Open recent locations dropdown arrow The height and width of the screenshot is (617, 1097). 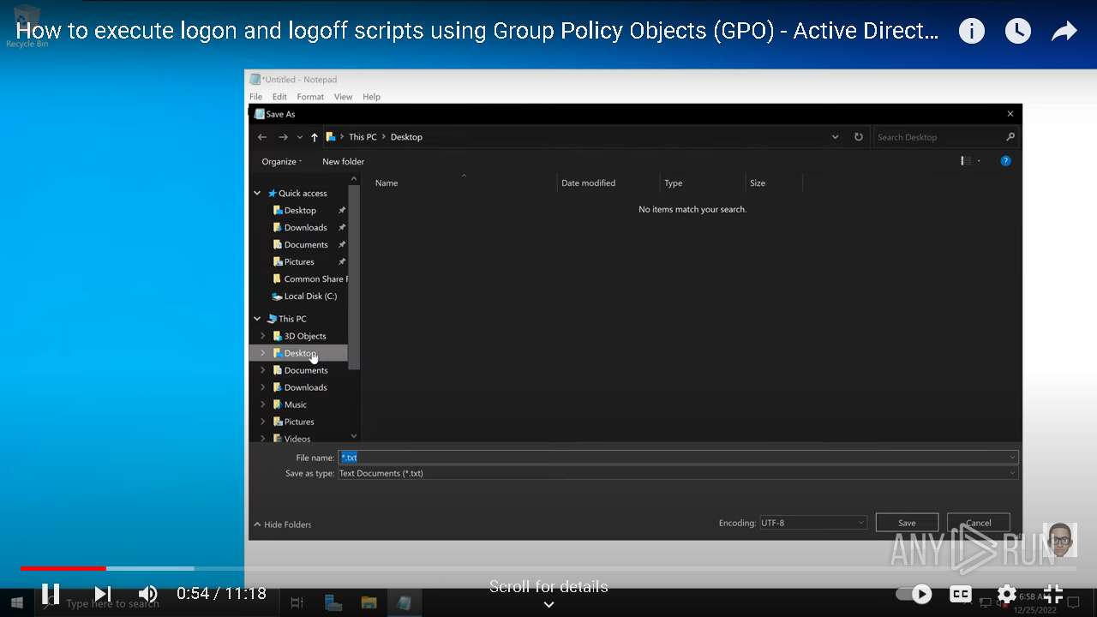(300, 137)
